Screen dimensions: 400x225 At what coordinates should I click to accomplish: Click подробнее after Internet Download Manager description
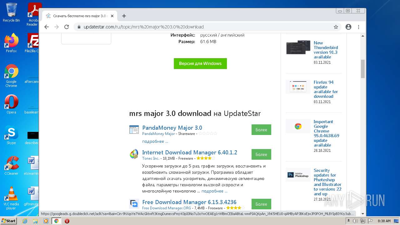(x=214, y=191)
